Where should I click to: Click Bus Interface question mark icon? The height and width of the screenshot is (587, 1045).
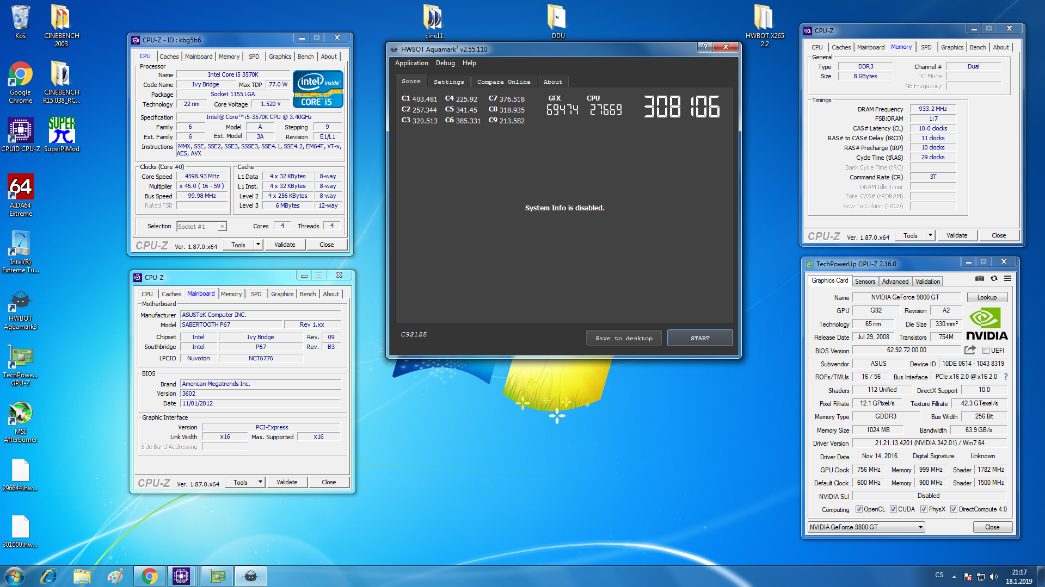[1006, 377]
